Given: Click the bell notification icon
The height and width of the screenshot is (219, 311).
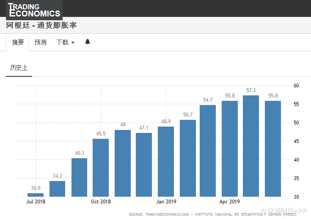Looking at the screenshot, I should click(88, 42).
